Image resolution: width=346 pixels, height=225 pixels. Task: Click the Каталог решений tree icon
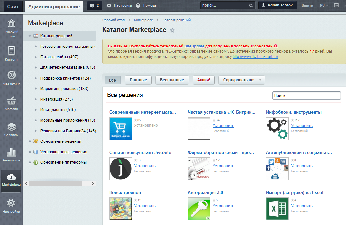point(36,36)
